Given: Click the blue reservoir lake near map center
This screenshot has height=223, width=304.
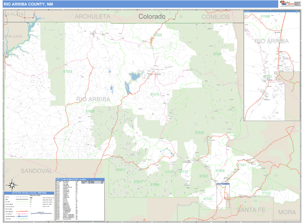Looking at the screenshot, I should point(134,77).
